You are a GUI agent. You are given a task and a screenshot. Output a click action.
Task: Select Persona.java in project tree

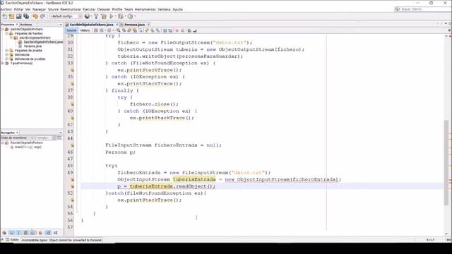32,46
